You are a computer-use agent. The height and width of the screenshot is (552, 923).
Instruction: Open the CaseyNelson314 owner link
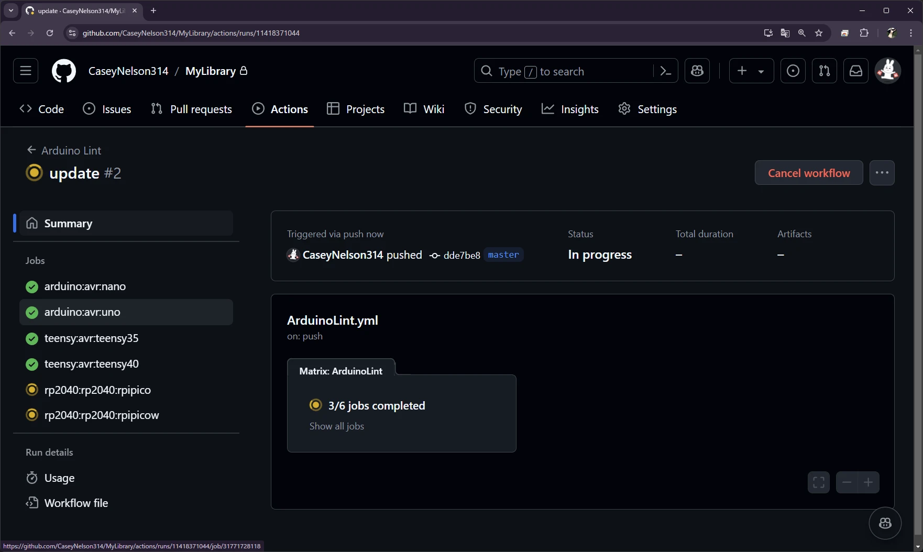pyautogui.click(x=128, y=71)
